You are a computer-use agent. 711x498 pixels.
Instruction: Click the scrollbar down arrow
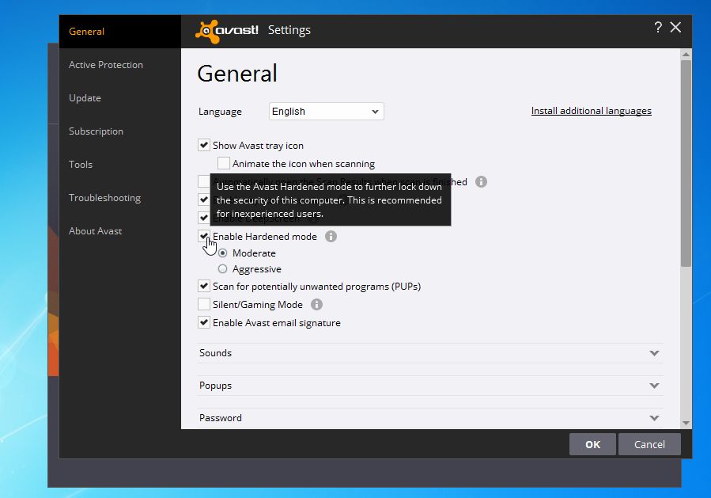coord(686,423)
